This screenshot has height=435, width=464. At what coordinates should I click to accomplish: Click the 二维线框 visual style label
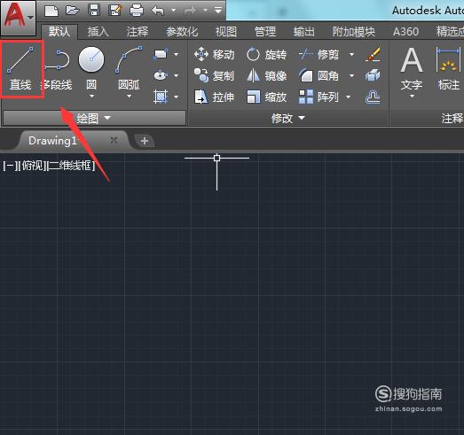click(x=71, y=166)
